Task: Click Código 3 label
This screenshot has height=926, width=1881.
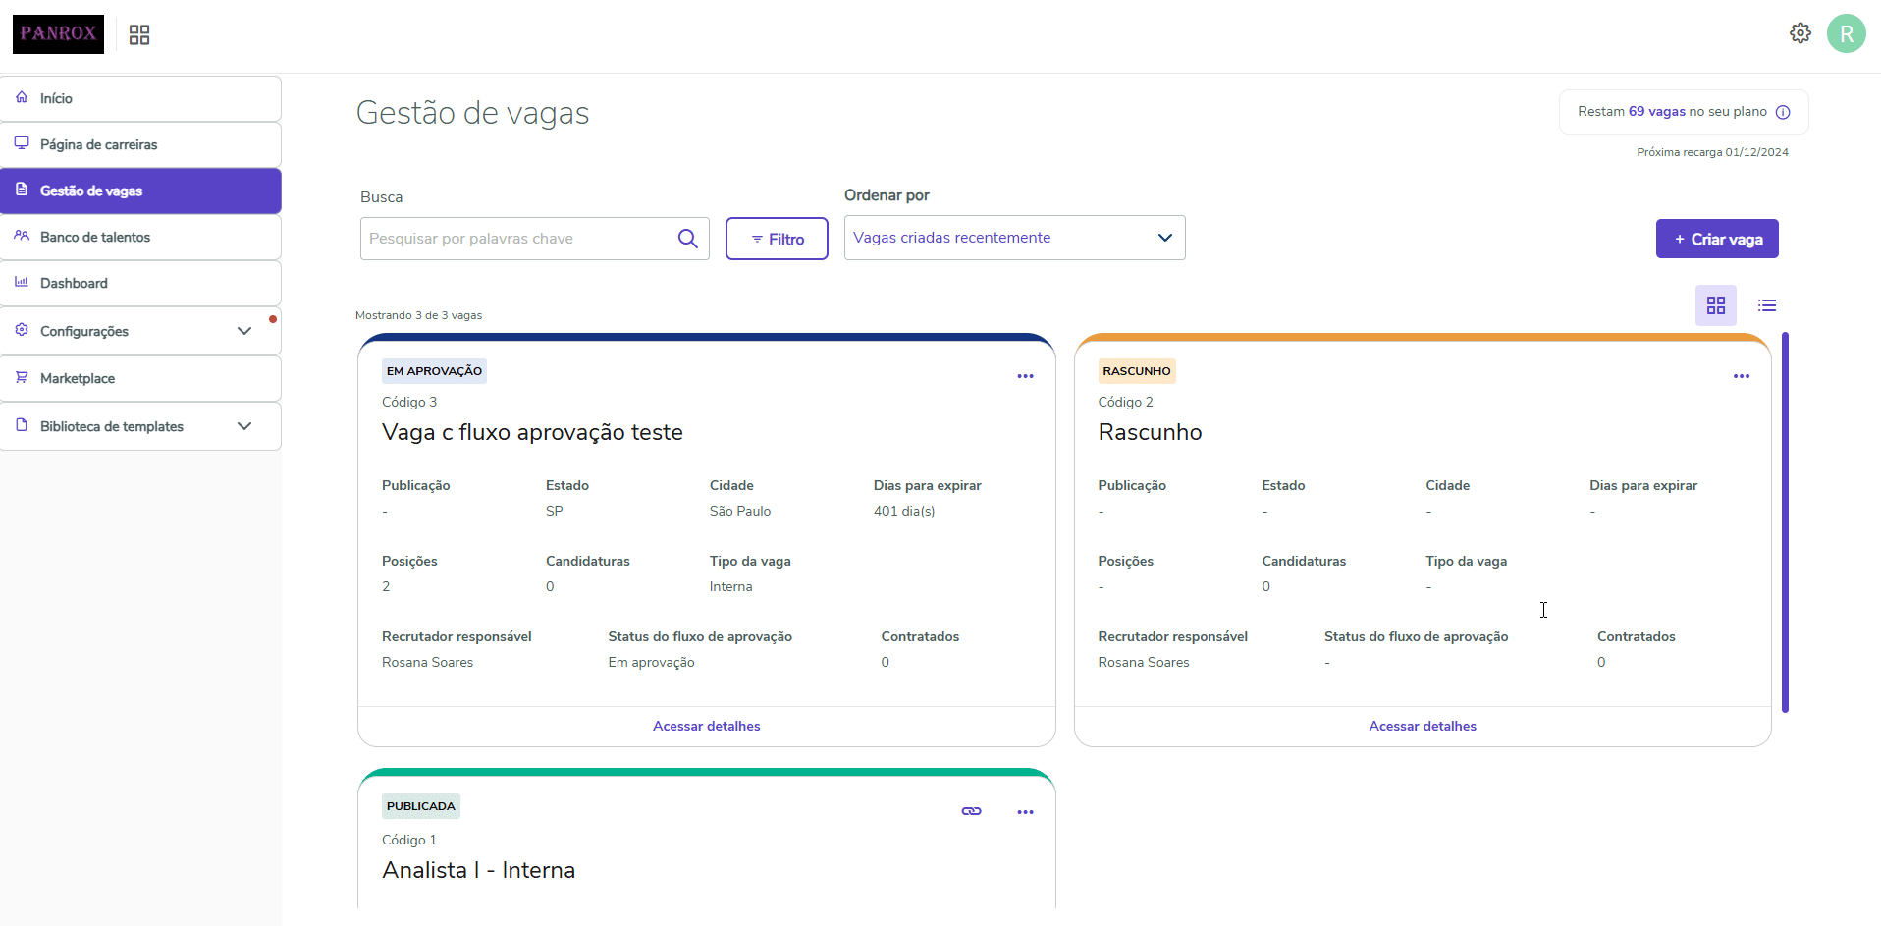Action: click(409, 402)
